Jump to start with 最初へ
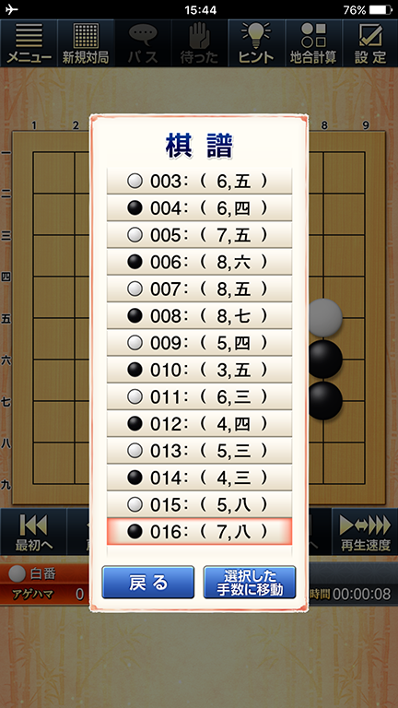398x708 pixels. (x=33, y=532)
